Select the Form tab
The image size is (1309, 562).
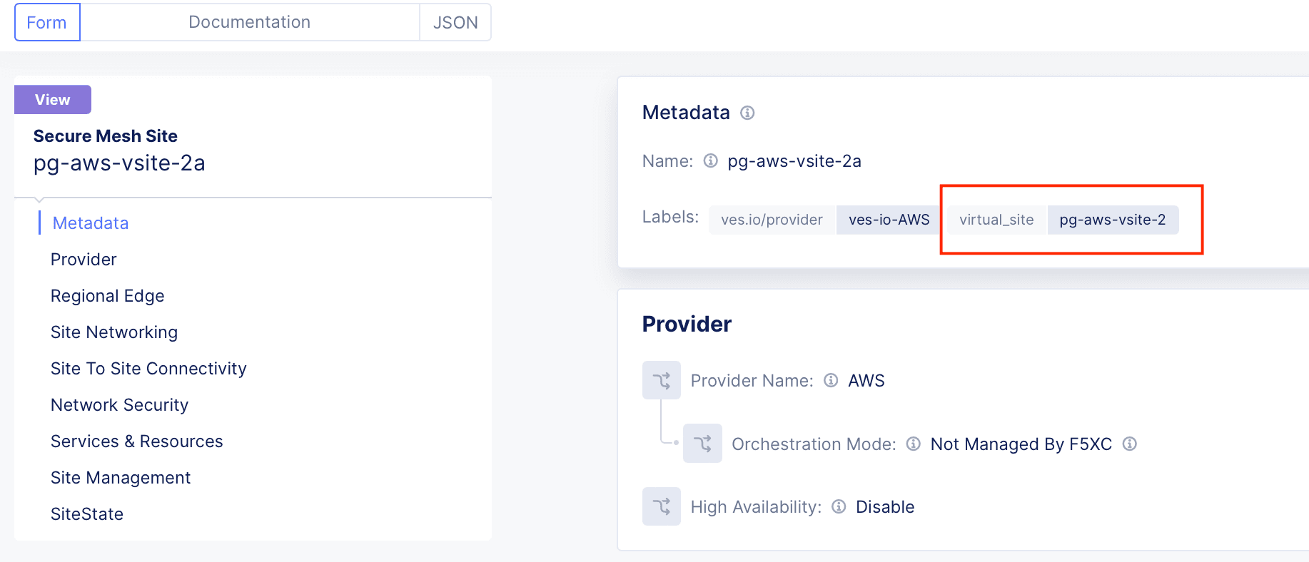click(47, 22)
